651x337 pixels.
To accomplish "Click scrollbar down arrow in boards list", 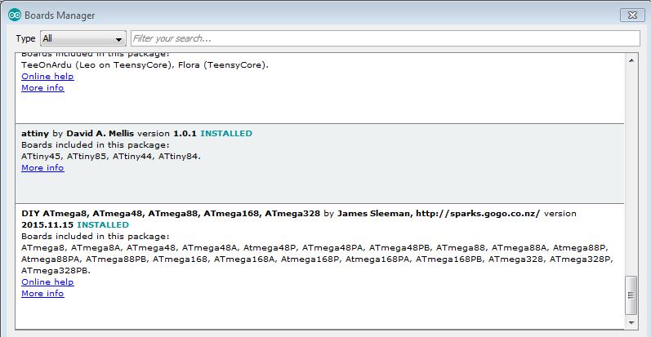I will click(x=631, y=322).
